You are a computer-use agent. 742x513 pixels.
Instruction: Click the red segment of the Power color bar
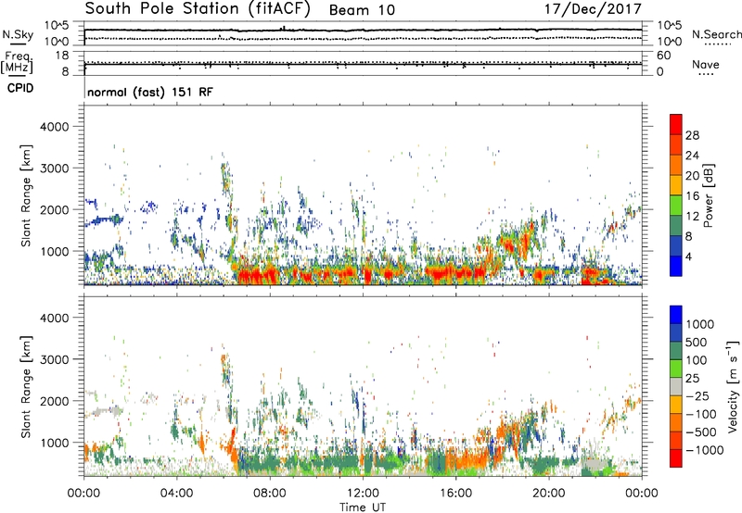pos(676,124)
